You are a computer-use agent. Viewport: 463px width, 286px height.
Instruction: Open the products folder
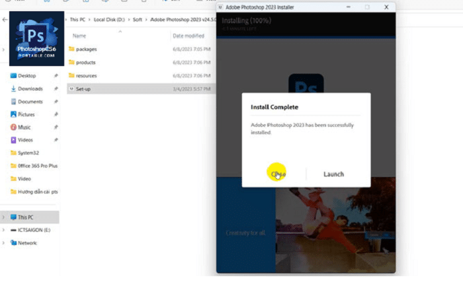[85, 62]
